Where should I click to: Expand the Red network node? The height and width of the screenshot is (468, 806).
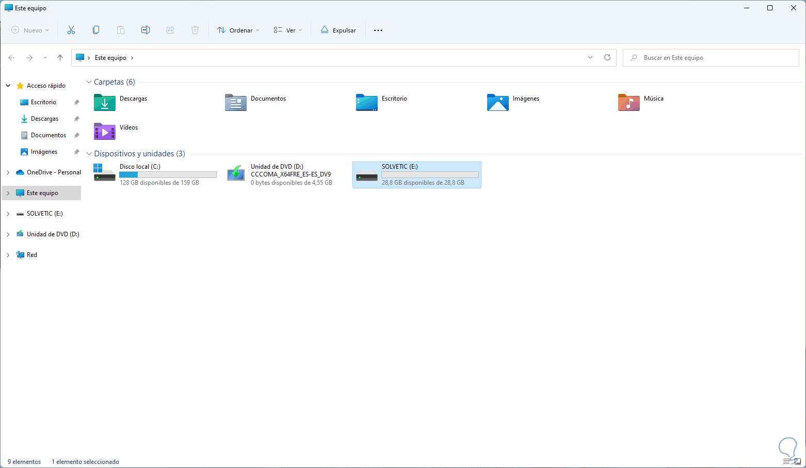click(8, 255)
